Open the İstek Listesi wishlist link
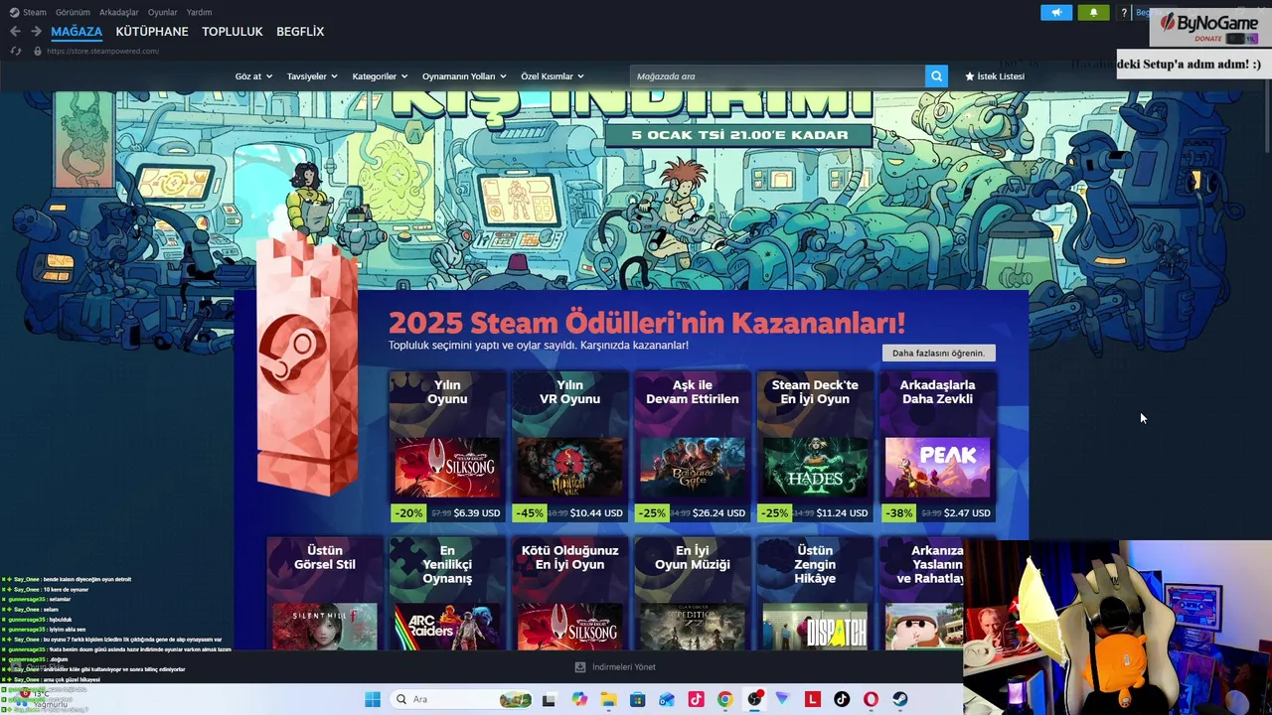The height and width of the screenshot is (715, 1272). 995,76
